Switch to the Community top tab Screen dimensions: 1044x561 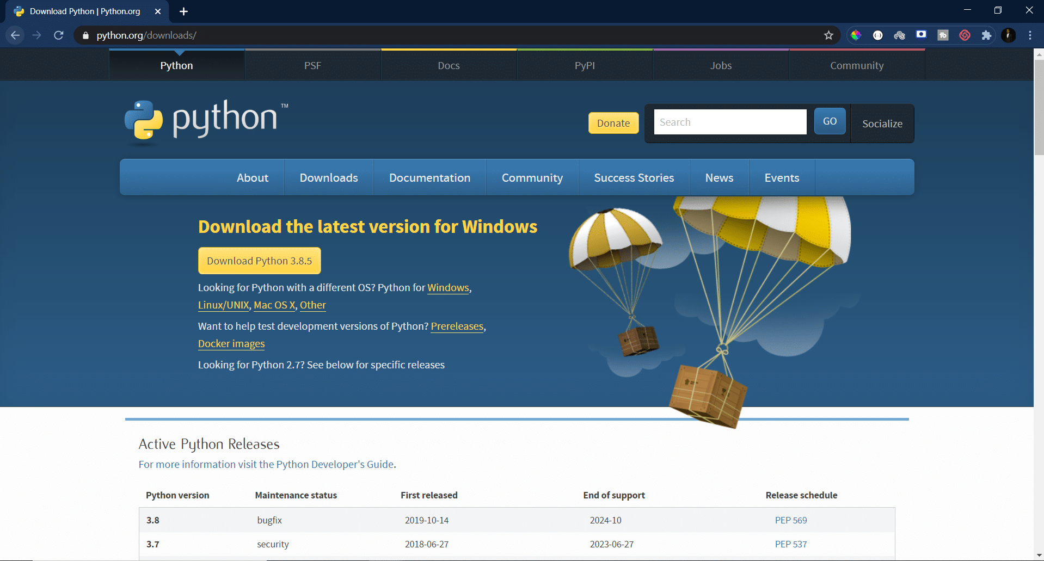pos(857,65)
